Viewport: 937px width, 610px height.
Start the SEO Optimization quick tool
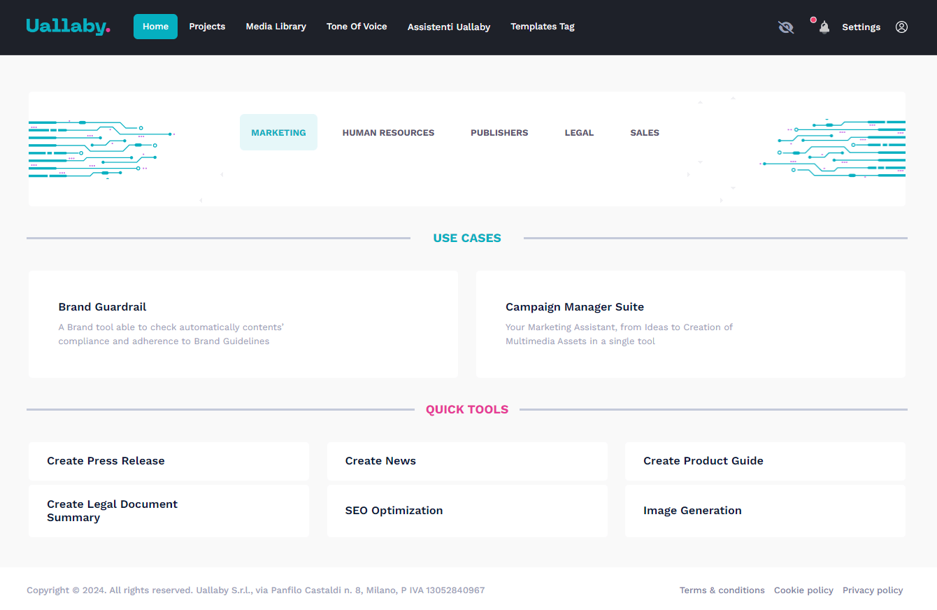pyautogui.click(x=467, y=511)
